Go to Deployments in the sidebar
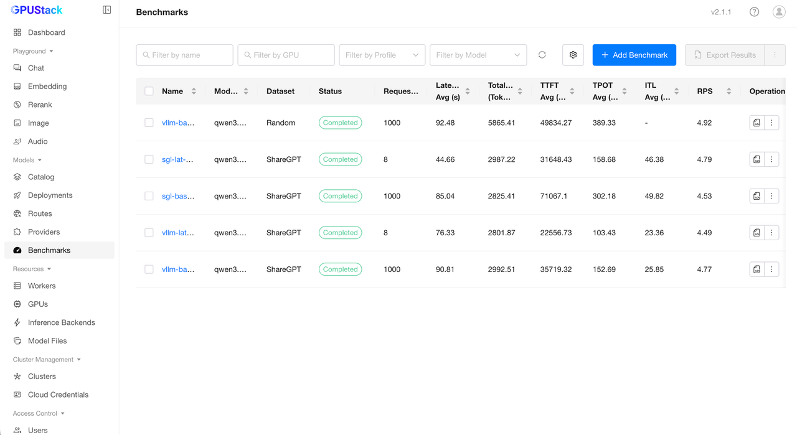The image size is (797, 435). pos(50,195)
